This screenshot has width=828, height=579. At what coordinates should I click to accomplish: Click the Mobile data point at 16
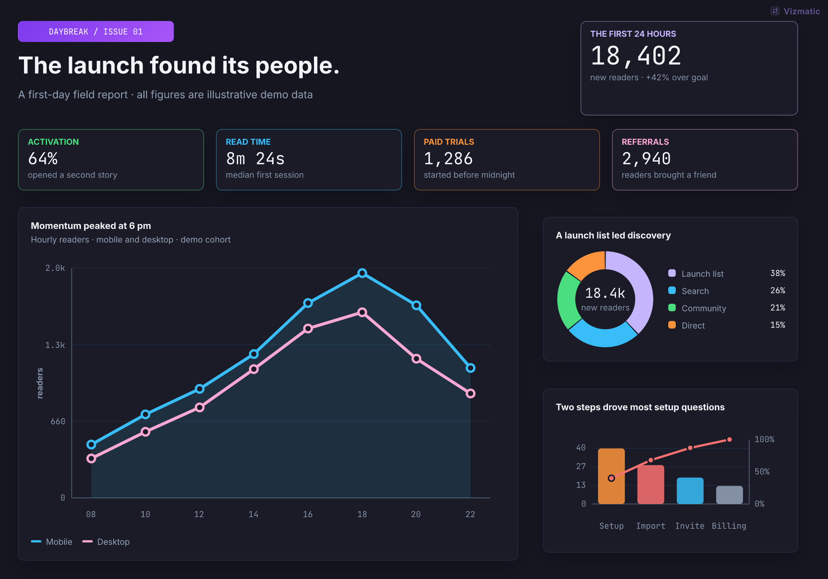click(x=308, y=303)
